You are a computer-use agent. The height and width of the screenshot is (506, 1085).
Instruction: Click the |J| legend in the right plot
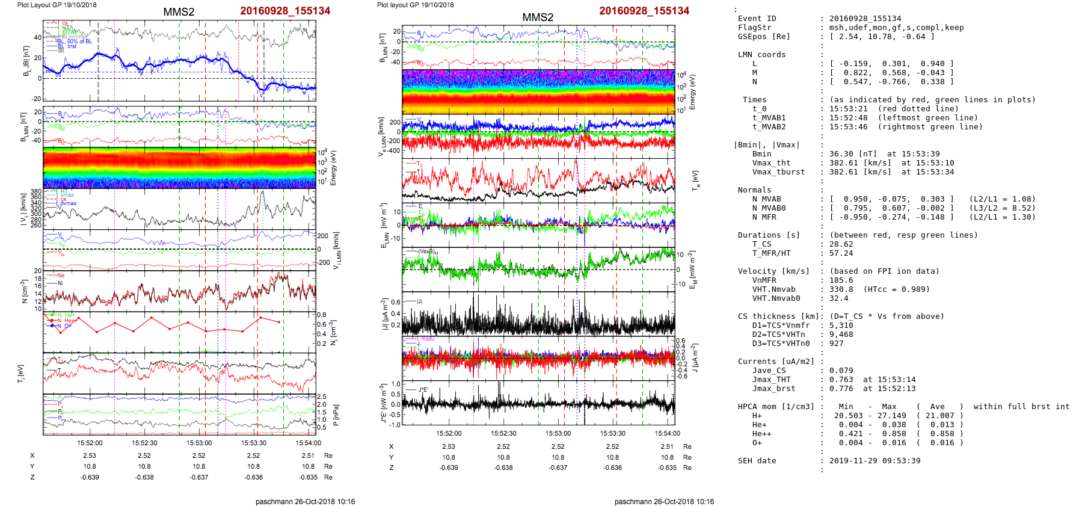[x=419, y=301]
